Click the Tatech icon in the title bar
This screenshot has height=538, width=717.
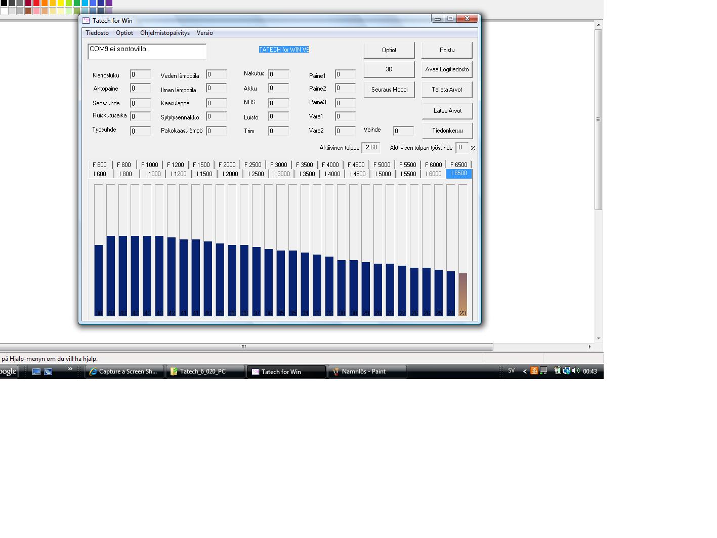[86, 21]
